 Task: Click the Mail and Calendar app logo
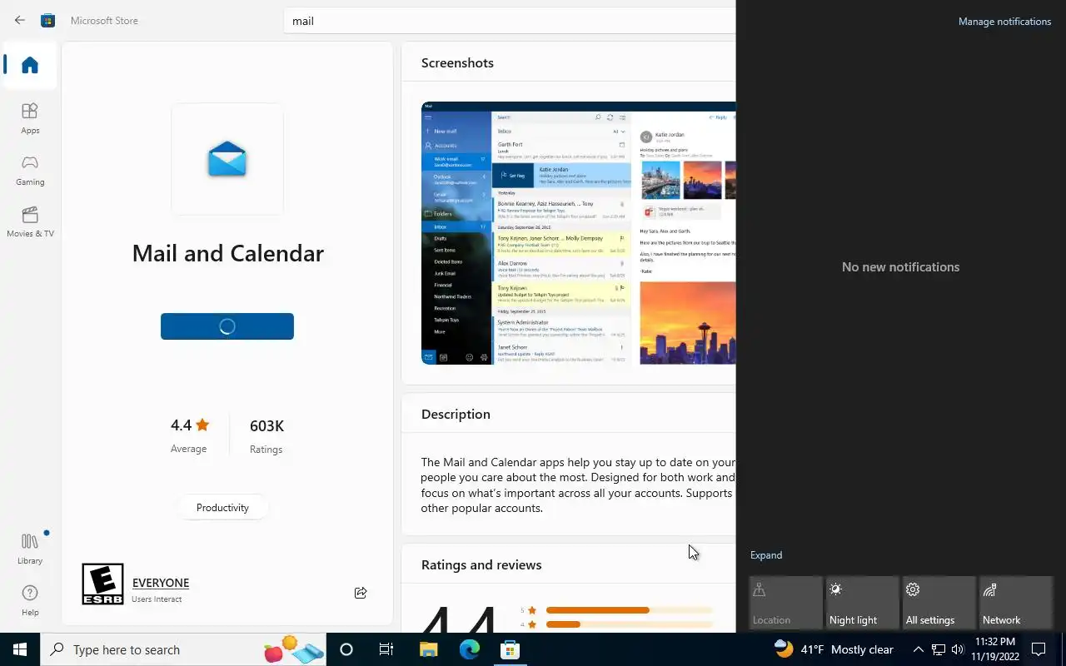[227, 159]
